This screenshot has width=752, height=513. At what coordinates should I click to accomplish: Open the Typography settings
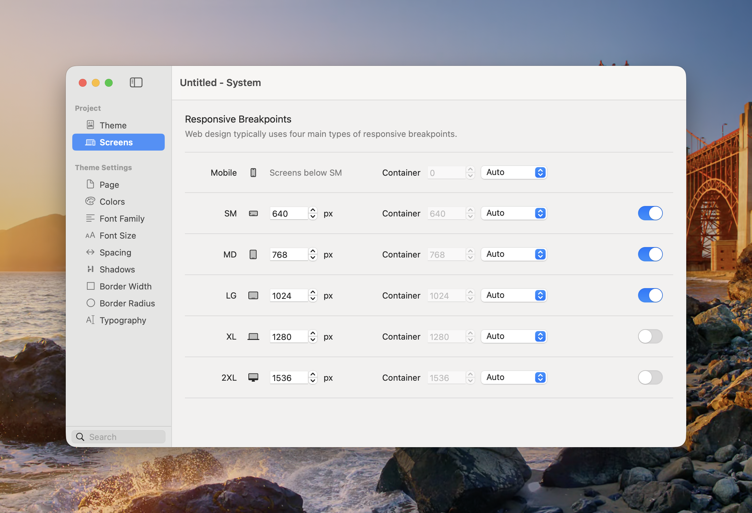tap(118, 320)
